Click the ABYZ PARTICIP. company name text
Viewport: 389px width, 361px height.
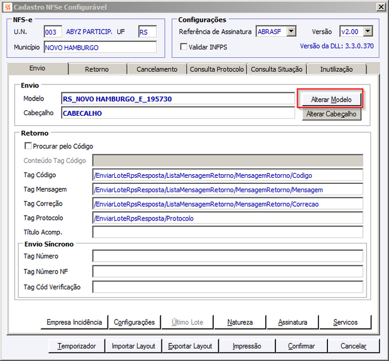pos(89,32)
